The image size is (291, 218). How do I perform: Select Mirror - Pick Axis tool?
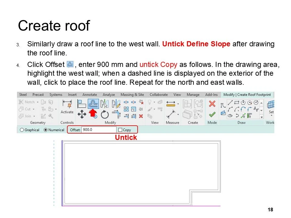[x=105, y=104]
